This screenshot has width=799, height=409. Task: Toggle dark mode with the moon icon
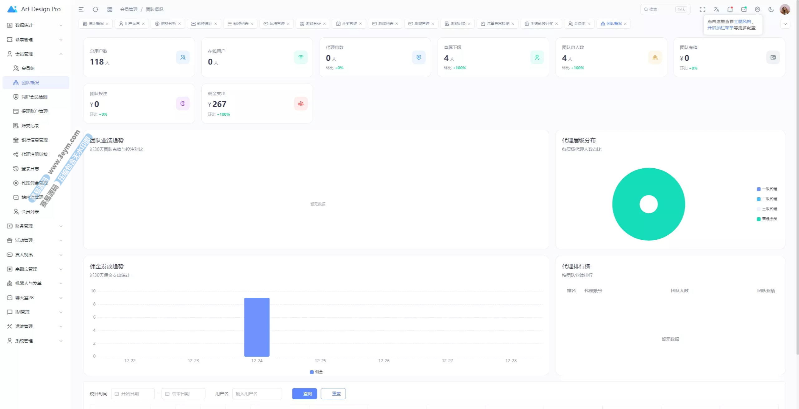click(x=771, y=9)
